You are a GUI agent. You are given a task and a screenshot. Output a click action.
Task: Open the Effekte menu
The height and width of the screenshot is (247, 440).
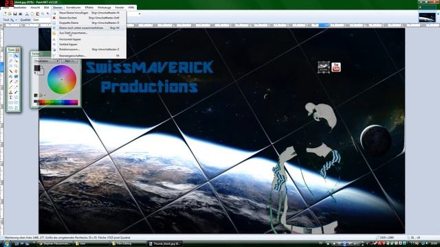pos(89,8)
